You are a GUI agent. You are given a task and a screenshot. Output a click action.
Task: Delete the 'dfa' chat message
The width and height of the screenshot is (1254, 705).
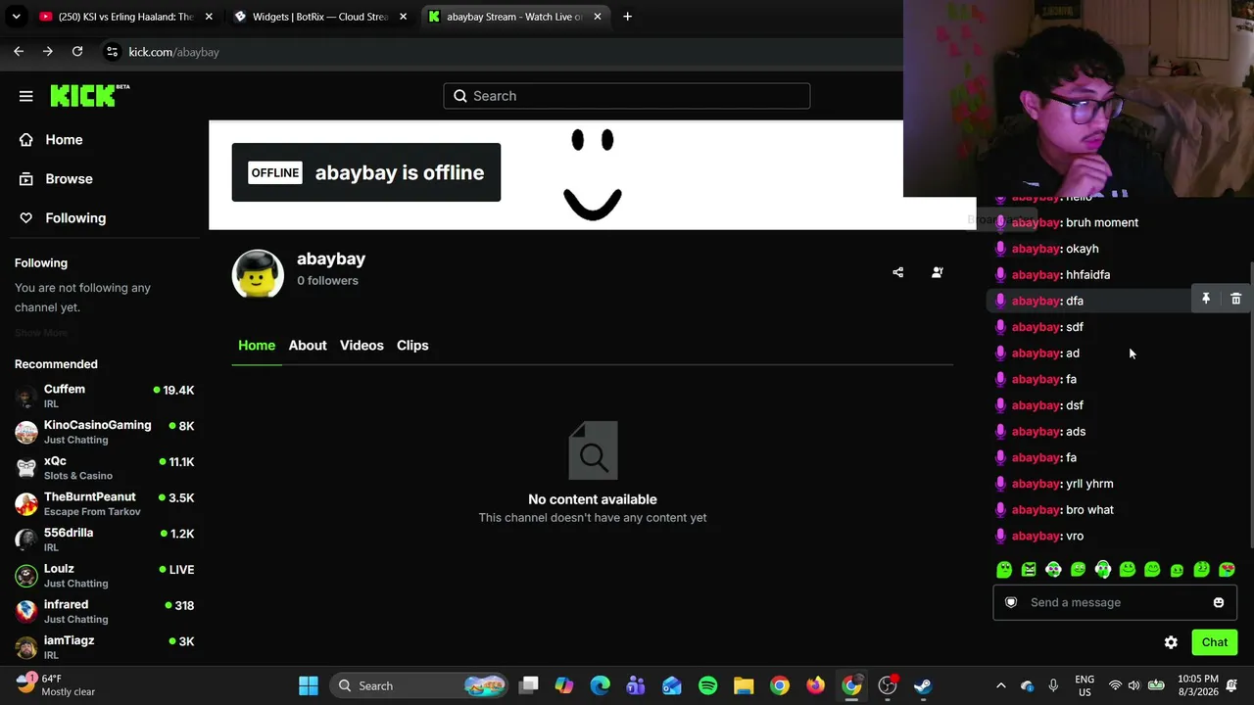1235,300
